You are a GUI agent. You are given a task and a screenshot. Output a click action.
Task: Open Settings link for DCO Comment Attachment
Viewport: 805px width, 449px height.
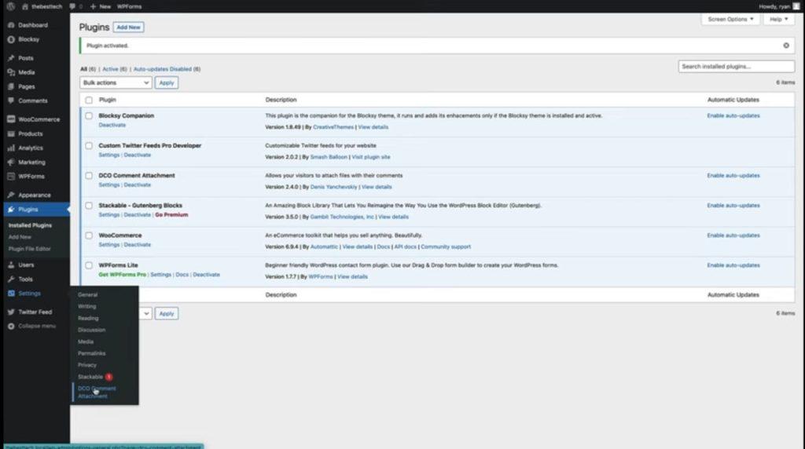pyautogui.click(x=108, y=185)
